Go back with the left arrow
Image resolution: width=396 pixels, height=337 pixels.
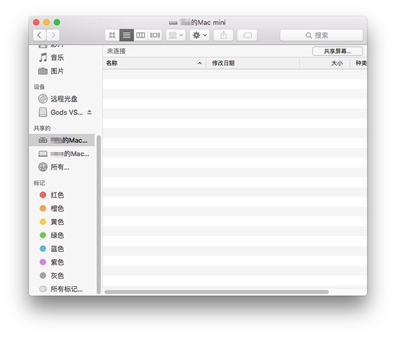tap(39, 35)
